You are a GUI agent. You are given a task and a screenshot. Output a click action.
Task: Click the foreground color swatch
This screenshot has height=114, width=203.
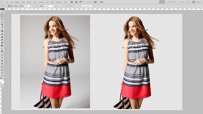[x=1, y=81]
